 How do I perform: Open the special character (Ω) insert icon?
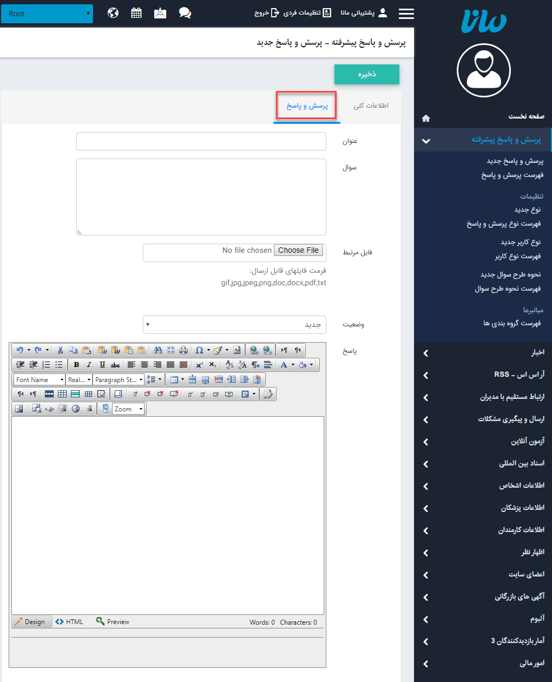coord(199,350)
